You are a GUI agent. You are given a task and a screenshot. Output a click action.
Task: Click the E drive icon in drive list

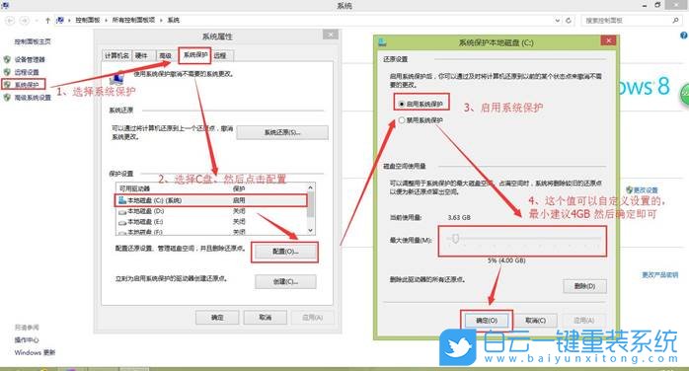click(x=122, y=222)
